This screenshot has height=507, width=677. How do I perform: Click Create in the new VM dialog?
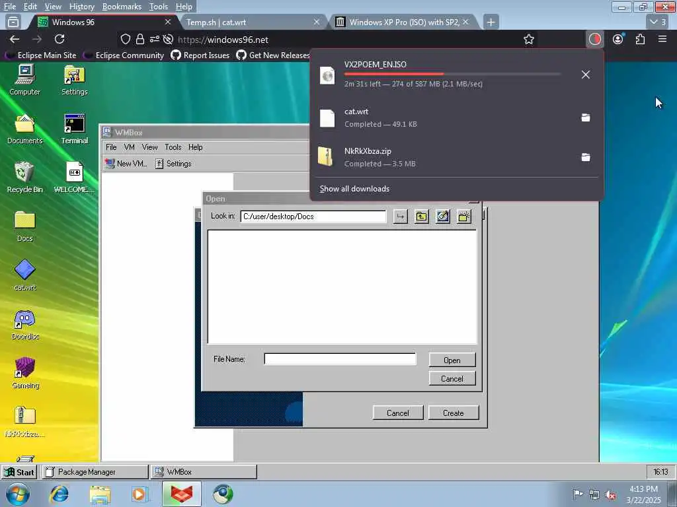coord(454,413)
